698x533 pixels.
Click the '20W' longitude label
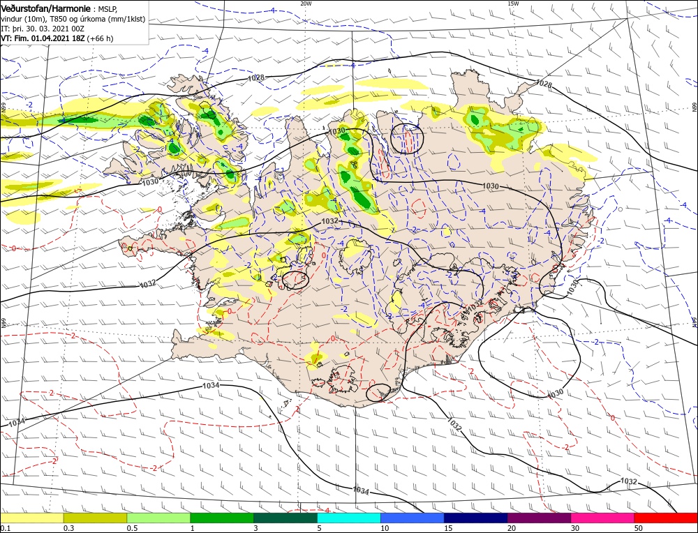(x=306, y=3)
